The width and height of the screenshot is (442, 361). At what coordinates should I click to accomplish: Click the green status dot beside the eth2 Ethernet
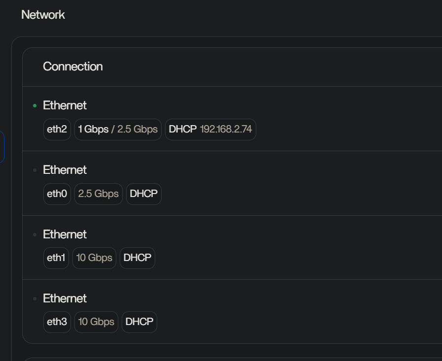(x=34, y=105)
